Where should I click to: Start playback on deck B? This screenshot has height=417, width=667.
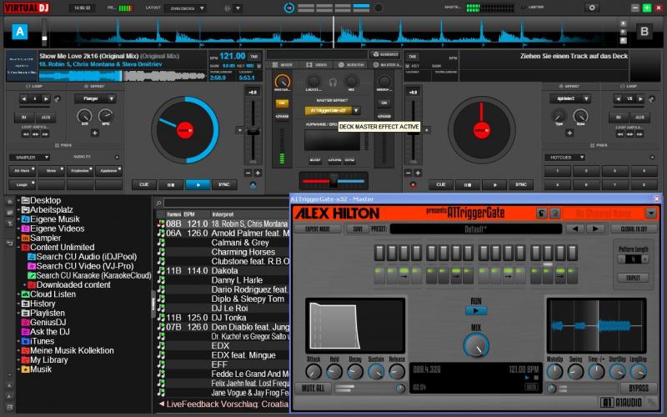coord(494,184)
